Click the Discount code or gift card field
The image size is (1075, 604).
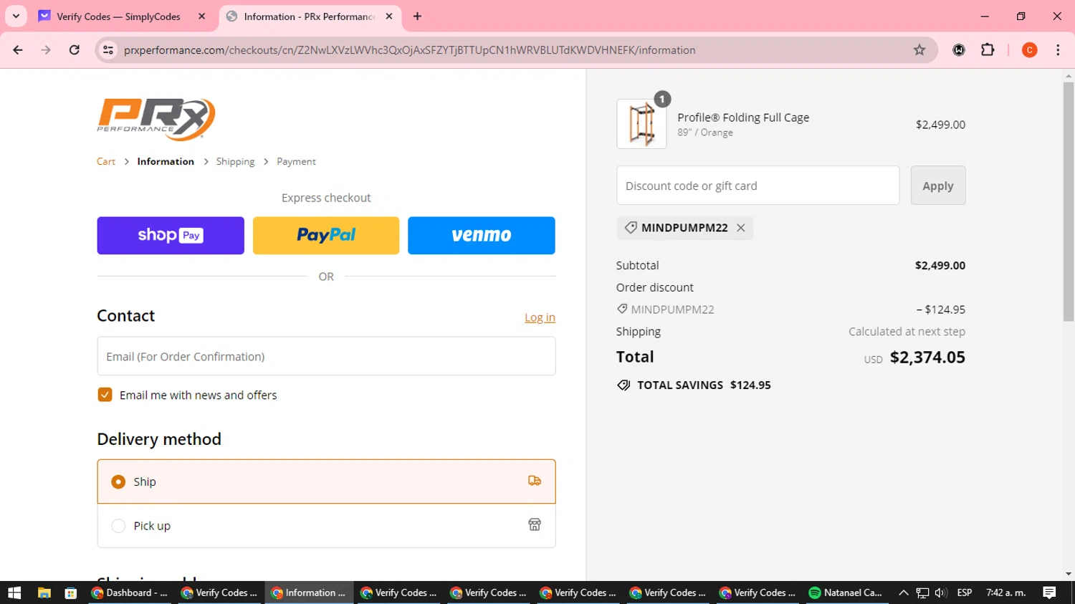[758, 186]
